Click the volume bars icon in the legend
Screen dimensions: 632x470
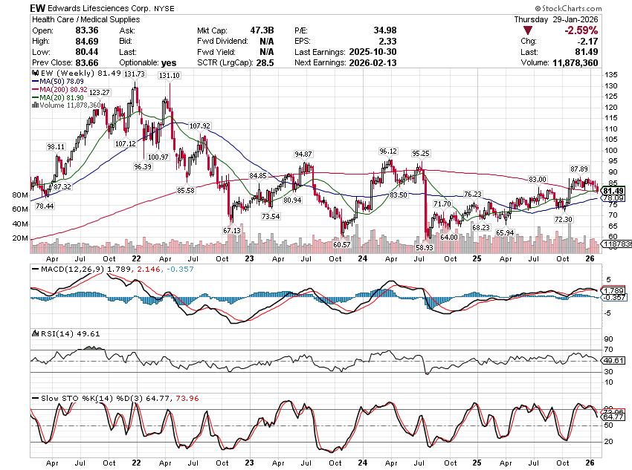pyautogui.click(x=35, y=105)
